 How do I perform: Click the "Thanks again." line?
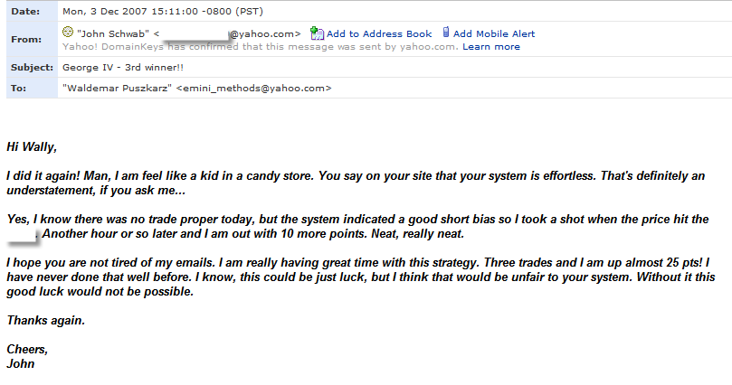click(x=46, y=320)
